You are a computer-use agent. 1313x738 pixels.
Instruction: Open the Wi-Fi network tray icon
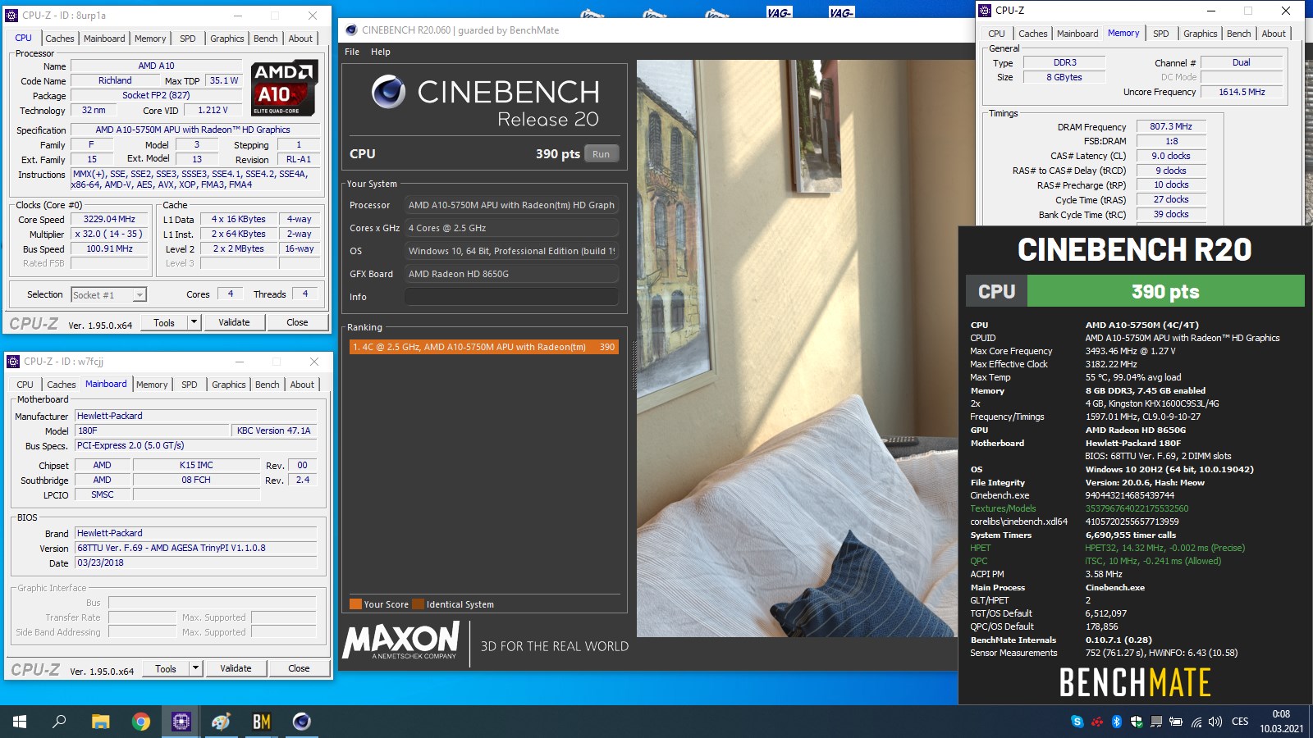pos(1196,722)
